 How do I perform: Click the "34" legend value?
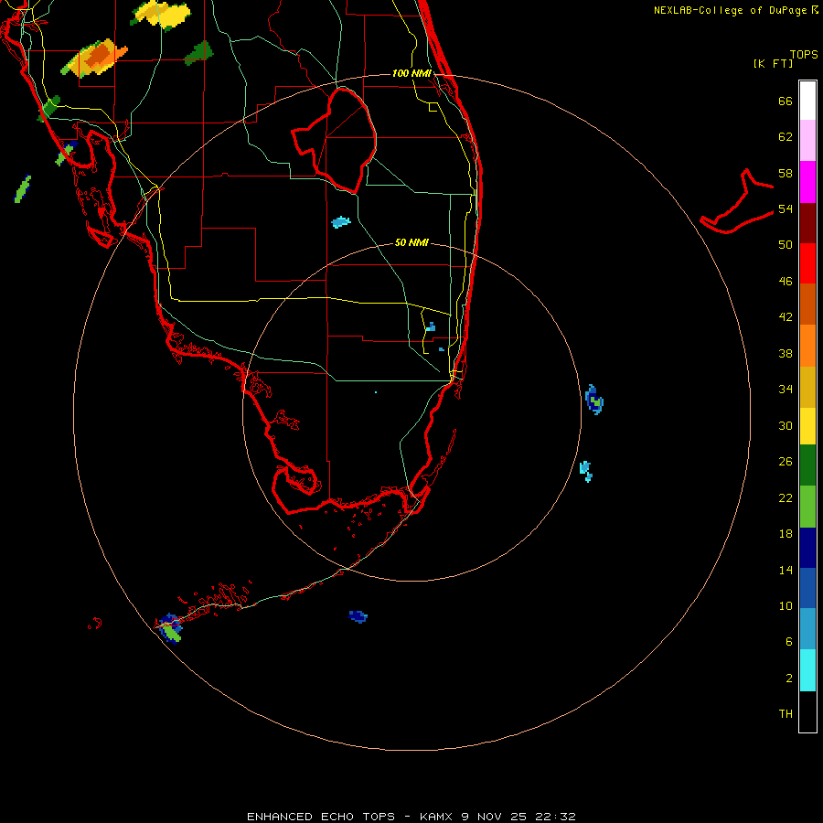coord(786,389)
